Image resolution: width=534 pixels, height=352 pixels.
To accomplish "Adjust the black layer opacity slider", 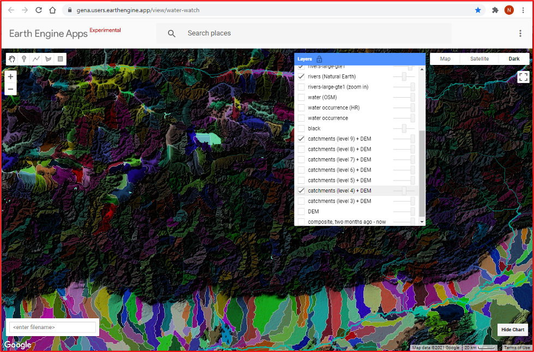I will tap(404, 128).
